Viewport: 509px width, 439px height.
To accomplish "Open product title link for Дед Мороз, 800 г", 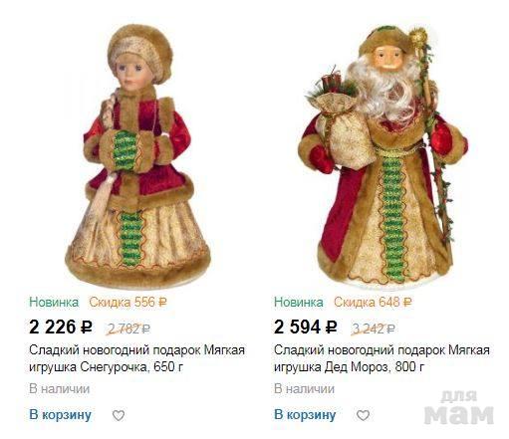I will click(x=382, y=358).
